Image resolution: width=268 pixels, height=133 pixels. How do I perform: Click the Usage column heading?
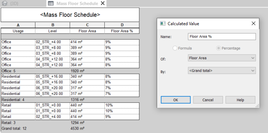pos(18,31)
